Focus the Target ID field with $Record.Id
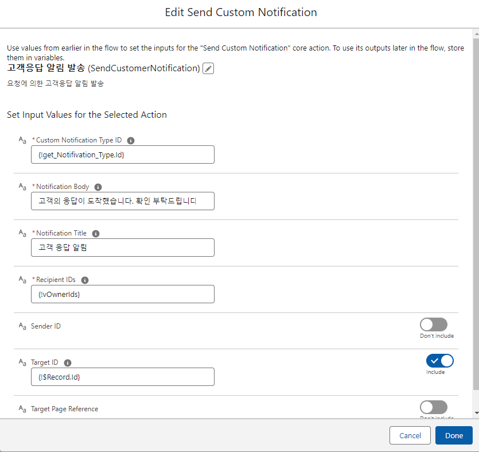Viewport: 479px width, 452px height. click(x=123, y=377)
